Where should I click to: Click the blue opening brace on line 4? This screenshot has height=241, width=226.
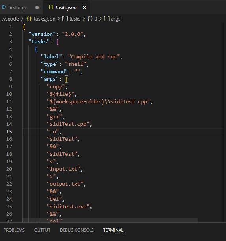[36, 49]
